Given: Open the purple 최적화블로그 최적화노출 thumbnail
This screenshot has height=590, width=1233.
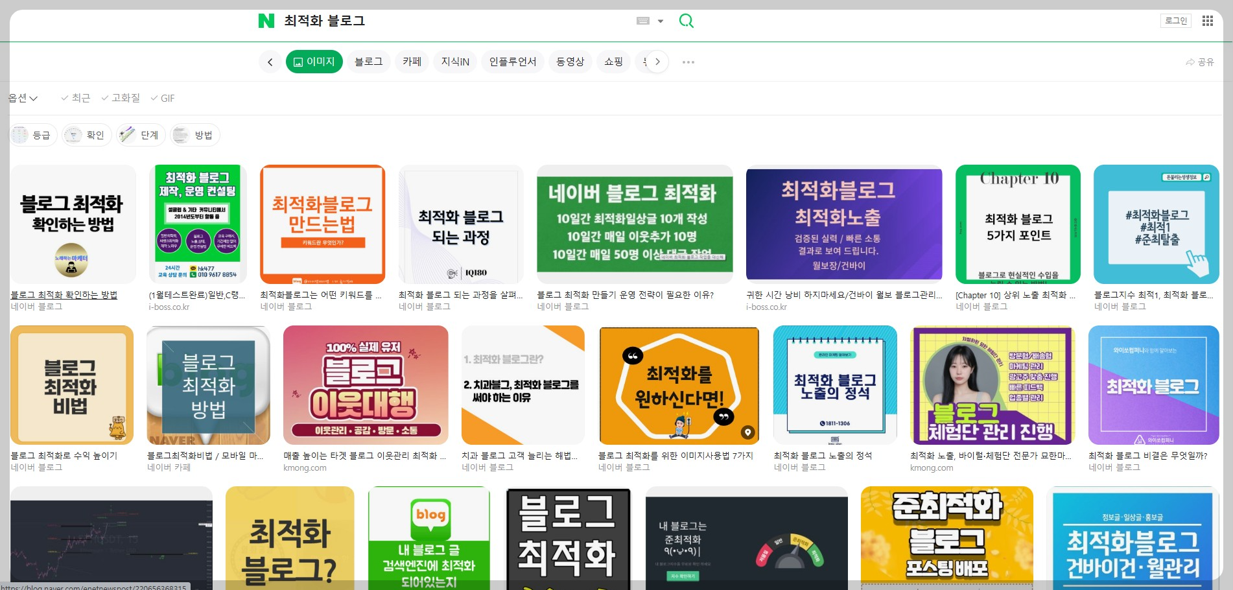Looking at the screenshot, I should [x=844, y=224].
